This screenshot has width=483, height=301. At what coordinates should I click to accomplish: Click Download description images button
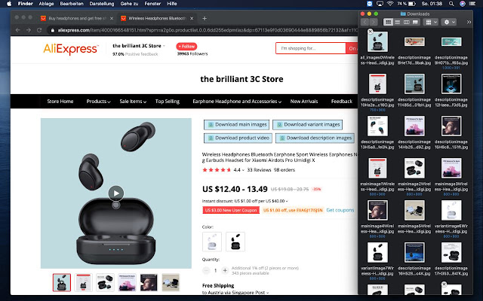click(x=315, y=138)
